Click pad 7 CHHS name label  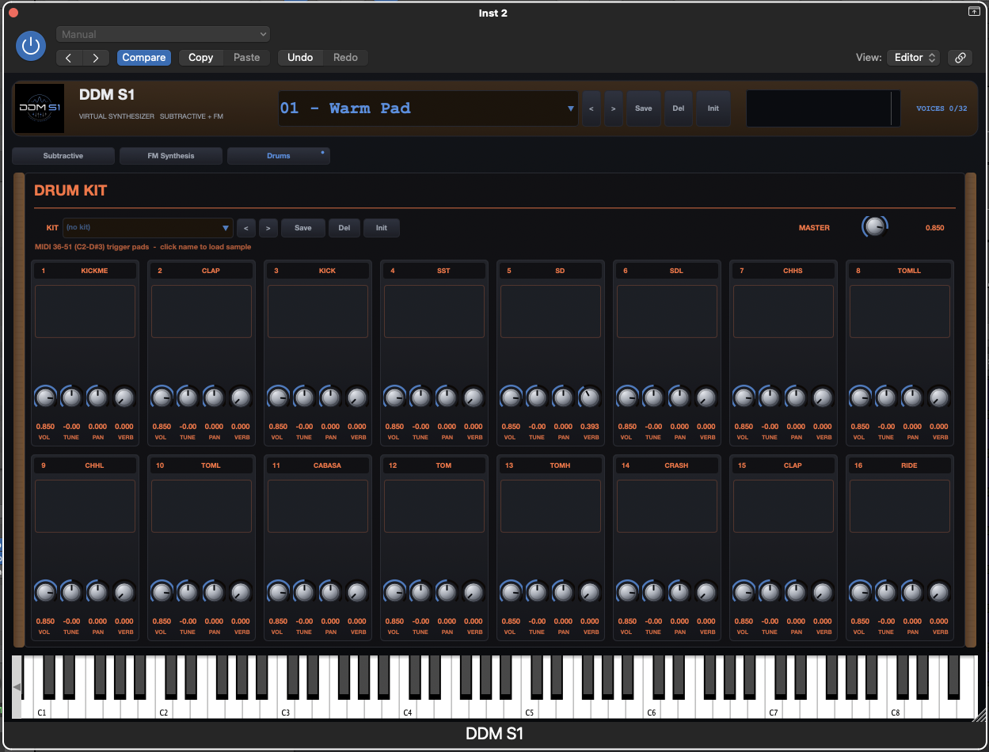click(793, 271)
